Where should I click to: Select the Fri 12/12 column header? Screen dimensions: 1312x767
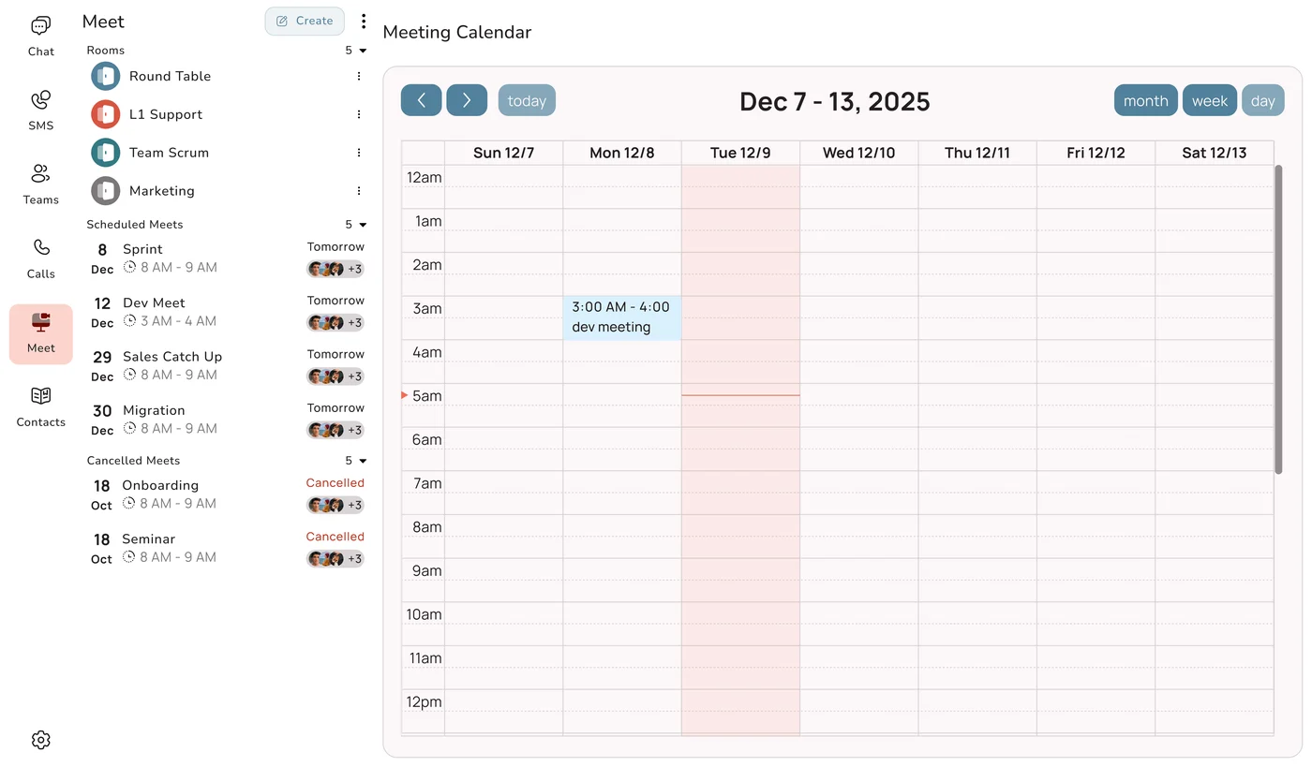[x=1096, y=153]
